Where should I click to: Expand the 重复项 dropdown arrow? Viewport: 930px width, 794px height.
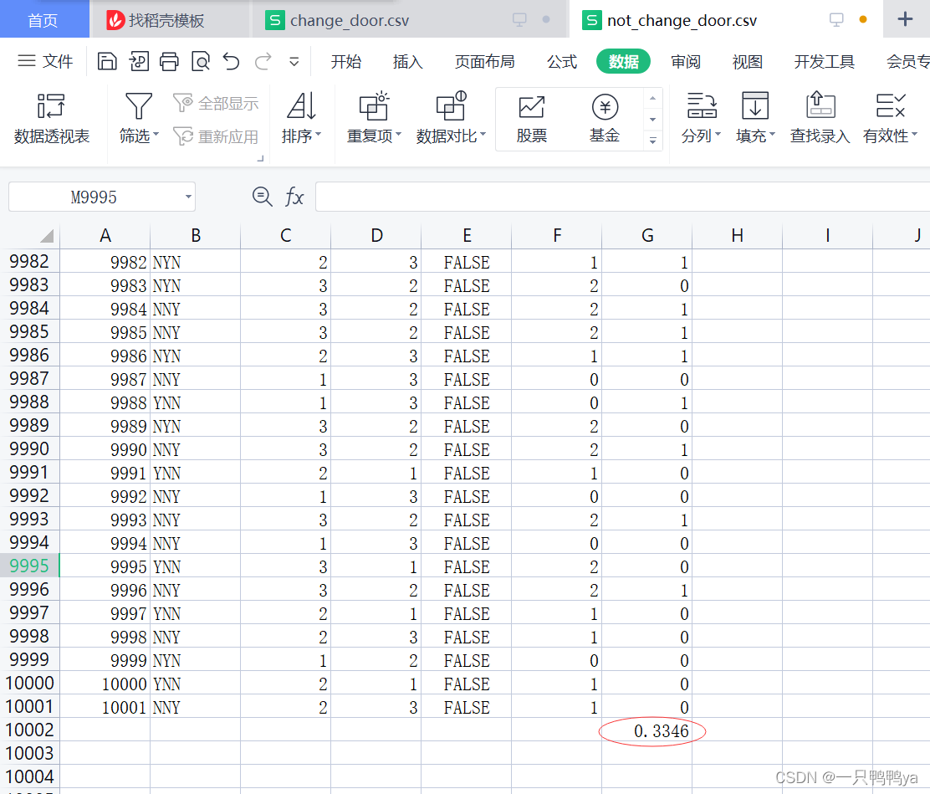(x=399, y=136)
